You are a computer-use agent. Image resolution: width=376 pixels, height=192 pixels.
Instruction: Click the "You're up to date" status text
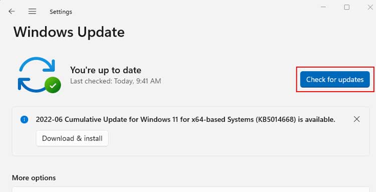tap(105, 70)
